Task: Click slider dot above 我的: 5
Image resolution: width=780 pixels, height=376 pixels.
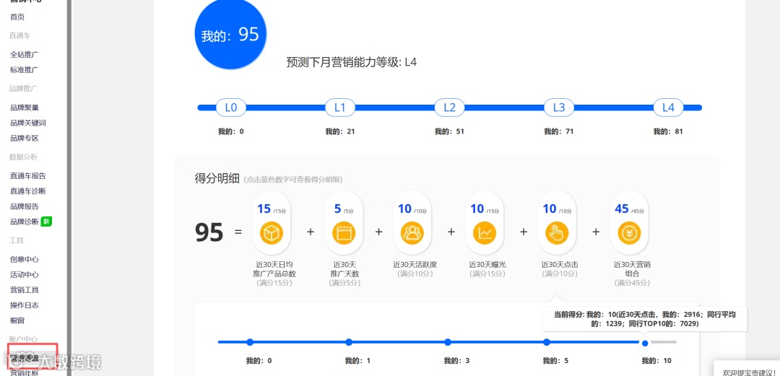Action: pyautogui.click(x=547, y=342)
